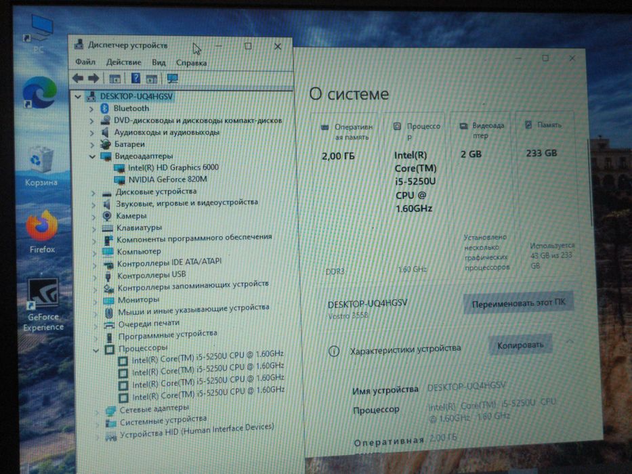
Task: Select NVIDIA GeForce 820M adapter icon
Action: click(120, 179)
